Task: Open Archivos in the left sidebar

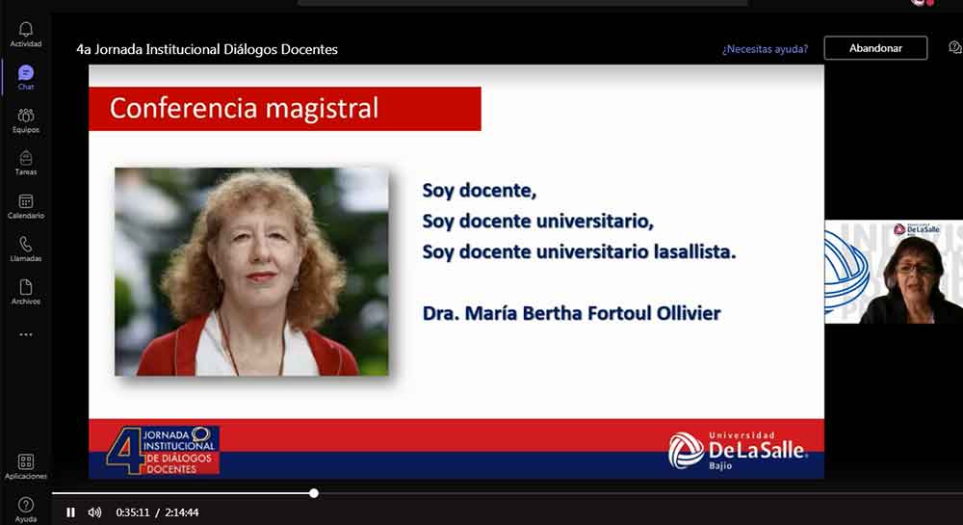Action: [26, 292]
